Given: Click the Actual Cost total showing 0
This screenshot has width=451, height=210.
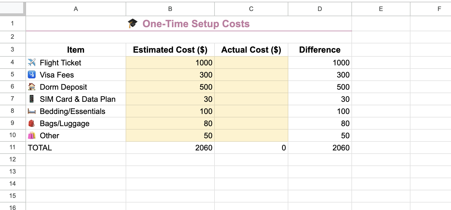Looking at the screenshot, I should [251, 148].
